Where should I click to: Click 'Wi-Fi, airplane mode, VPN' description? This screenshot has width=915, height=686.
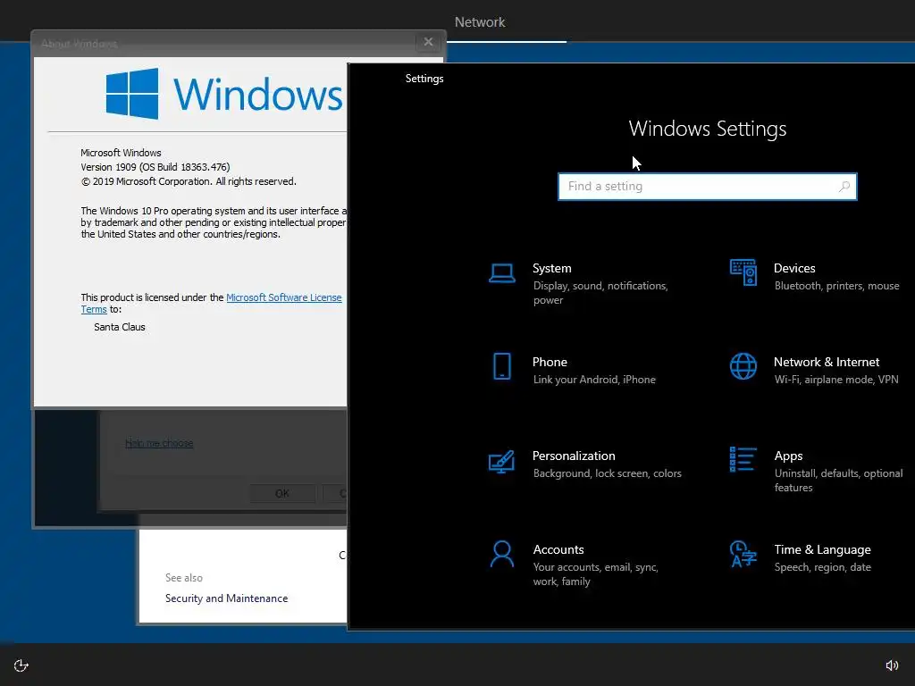point(836,380)
